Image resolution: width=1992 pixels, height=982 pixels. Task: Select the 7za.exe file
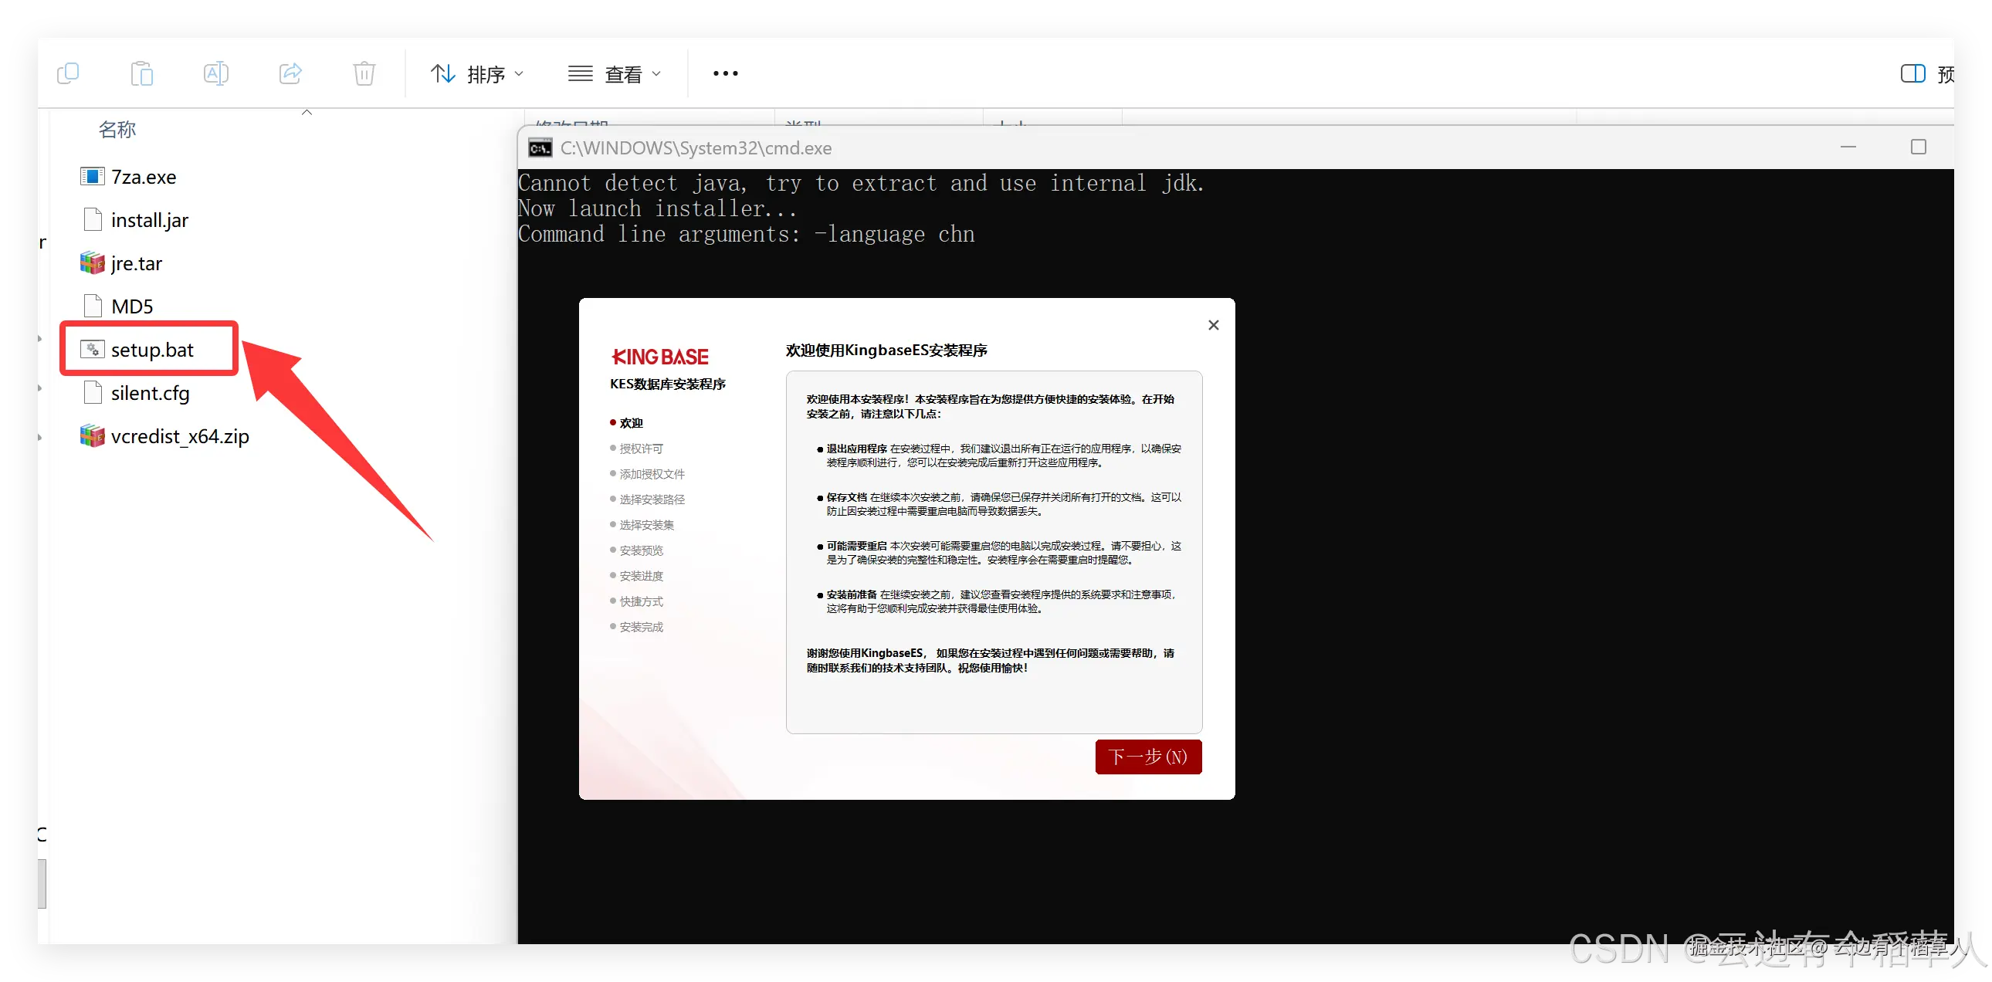[143, 177]
